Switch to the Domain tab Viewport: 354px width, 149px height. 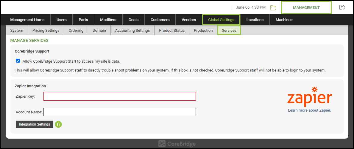tap(99, 30)
